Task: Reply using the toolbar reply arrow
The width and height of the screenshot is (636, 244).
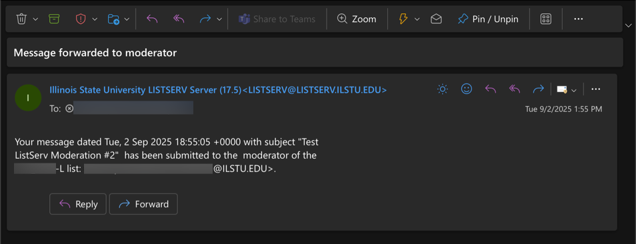Action: coord(152,19)
